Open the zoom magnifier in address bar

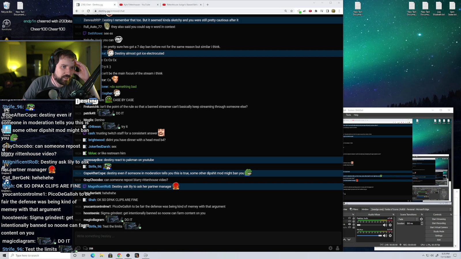coord(286,11)
